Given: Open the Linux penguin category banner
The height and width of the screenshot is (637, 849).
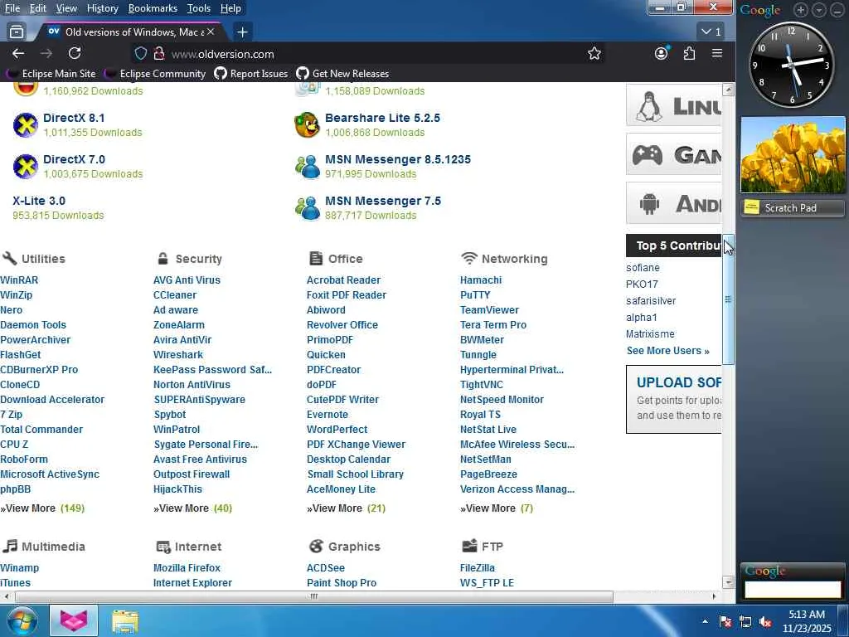Looking at the screenshot, I should pos(673,105).
